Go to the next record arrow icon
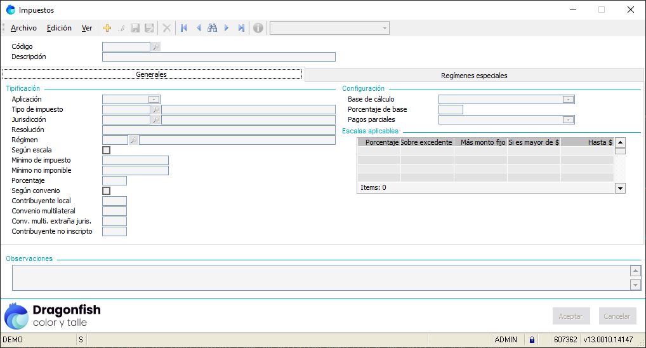The image size is (646, 348). click(227, 28)
